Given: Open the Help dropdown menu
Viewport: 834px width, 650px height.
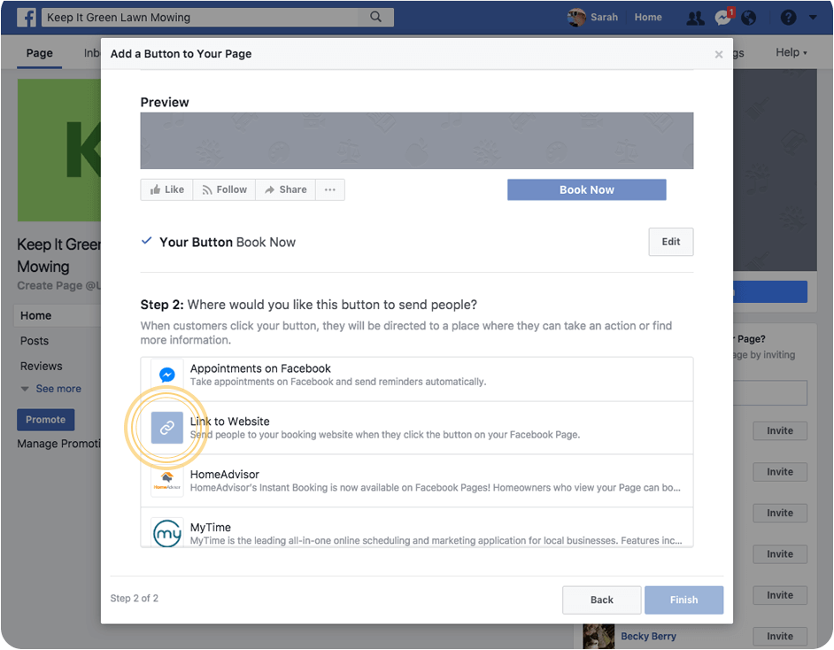Looking at the screenshot, I should point(791,52).
